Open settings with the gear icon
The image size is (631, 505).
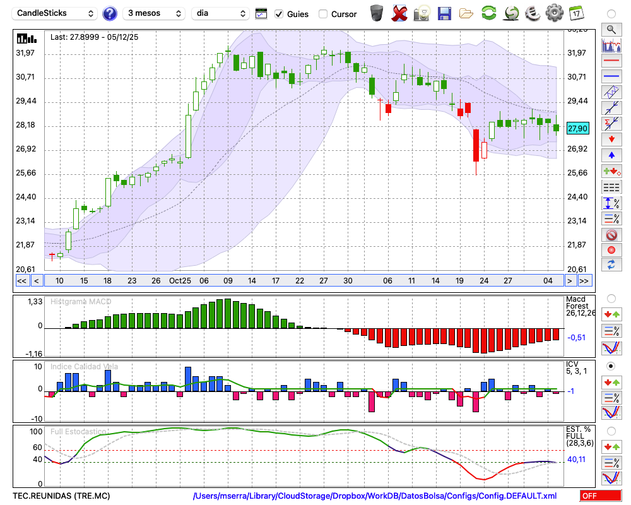pos(554,13)
